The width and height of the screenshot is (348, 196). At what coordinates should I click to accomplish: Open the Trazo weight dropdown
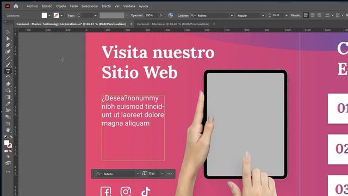tap(95, 16)
